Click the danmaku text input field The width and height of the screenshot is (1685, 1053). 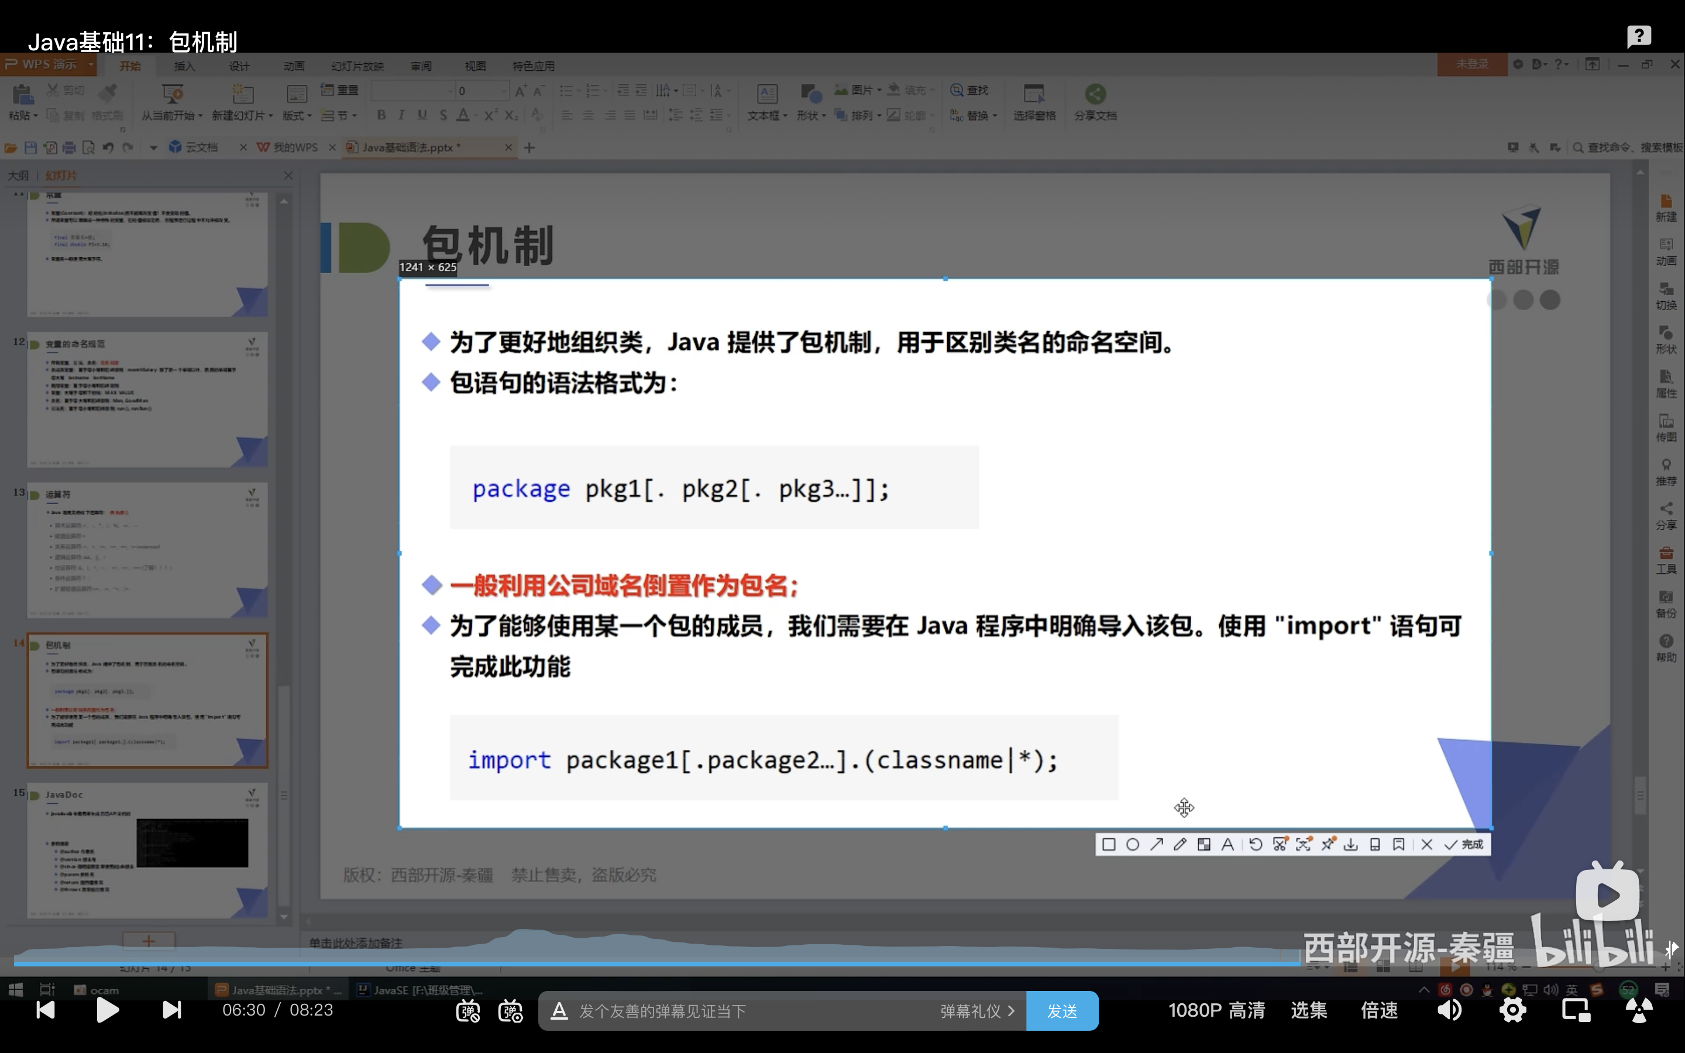click(x=752, y=1010)
